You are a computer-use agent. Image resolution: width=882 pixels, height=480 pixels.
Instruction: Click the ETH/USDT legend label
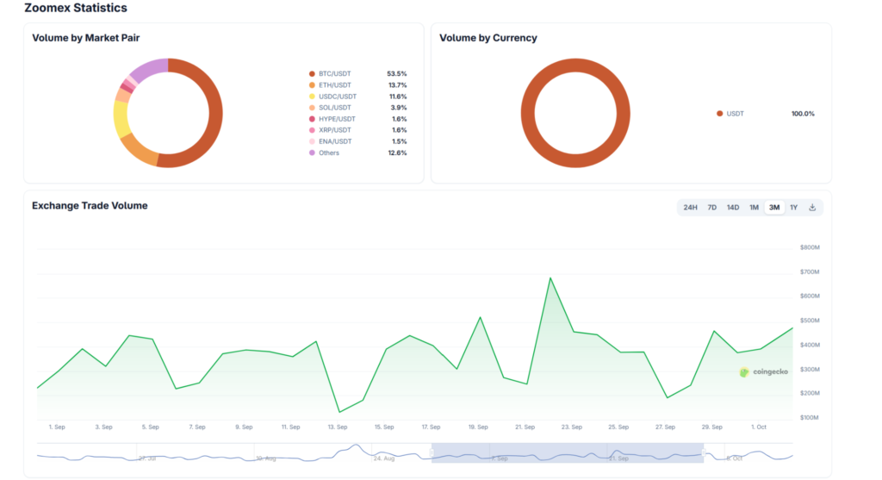tap(335, 85)
